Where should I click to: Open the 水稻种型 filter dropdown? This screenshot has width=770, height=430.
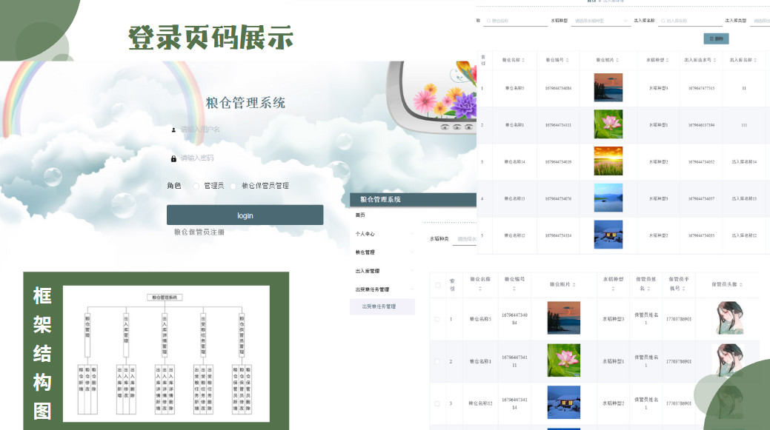pyautogui.click(x=600, y=21)
